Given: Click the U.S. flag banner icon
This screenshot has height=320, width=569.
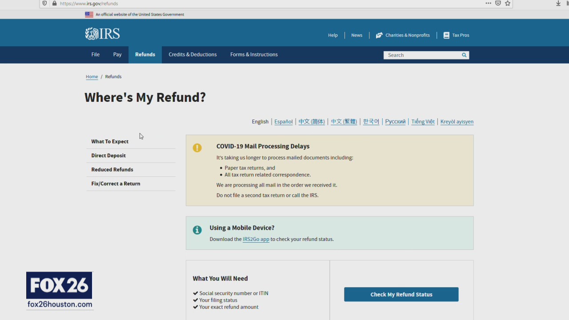Looking at the screenshot, I should pyautogui.click(x=89, y=14).
